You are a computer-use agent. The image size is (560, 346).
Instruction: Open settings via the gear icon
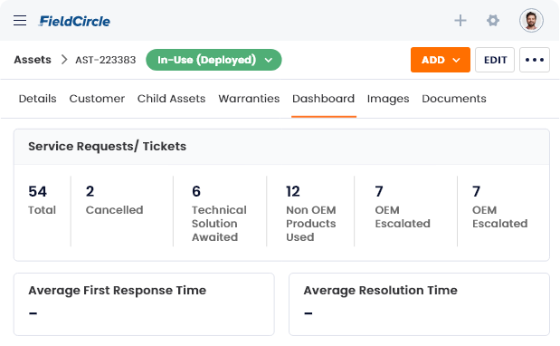click(x=493, y=20)
